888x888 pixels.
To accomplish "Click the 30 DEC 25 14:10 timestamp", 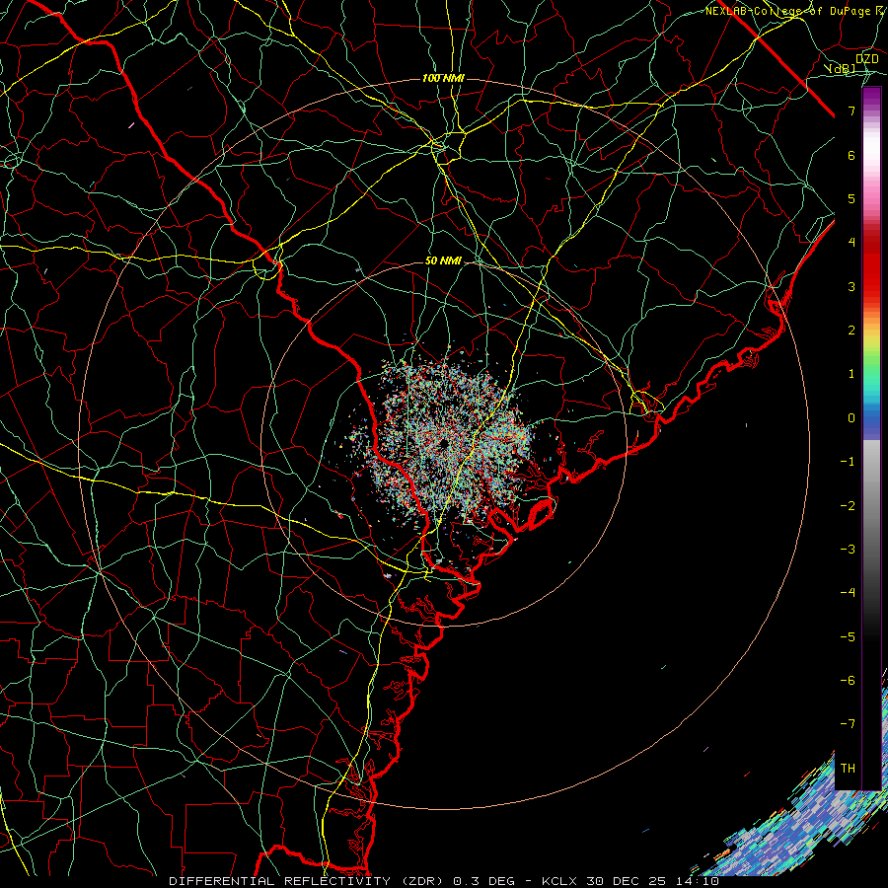I will tap(655, 881).
